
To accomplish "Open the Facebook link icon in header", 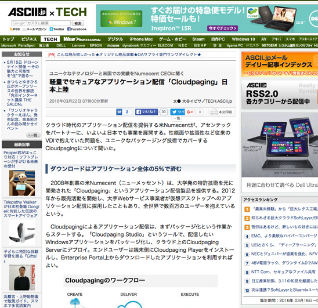I will (69, 29).
